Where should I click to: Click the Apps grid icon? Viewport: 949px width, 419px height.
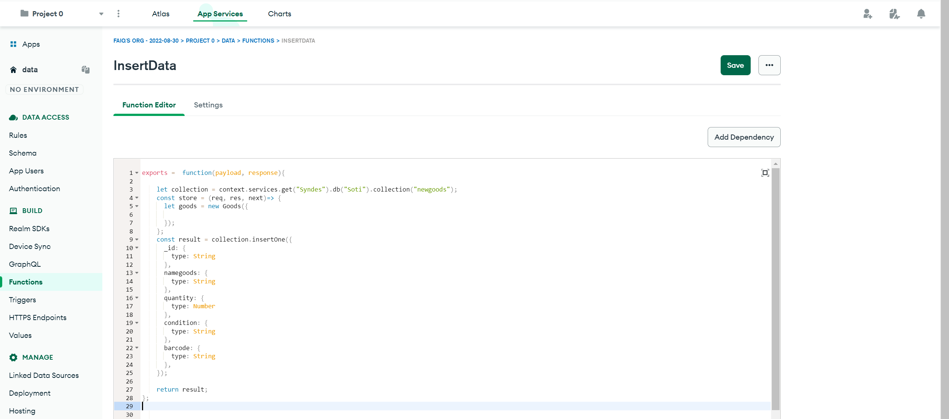coord(13,44)
